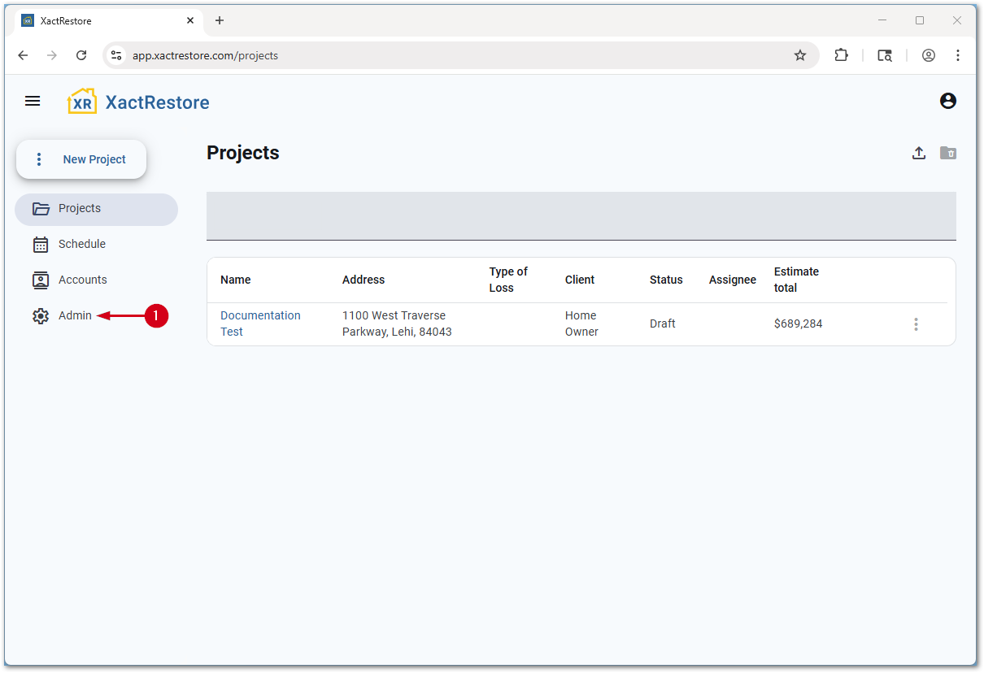Screen dimensions: 984x673
Task: Reload the page with the refresh icon
Action: pyautogui.click(x=81, y=55)
